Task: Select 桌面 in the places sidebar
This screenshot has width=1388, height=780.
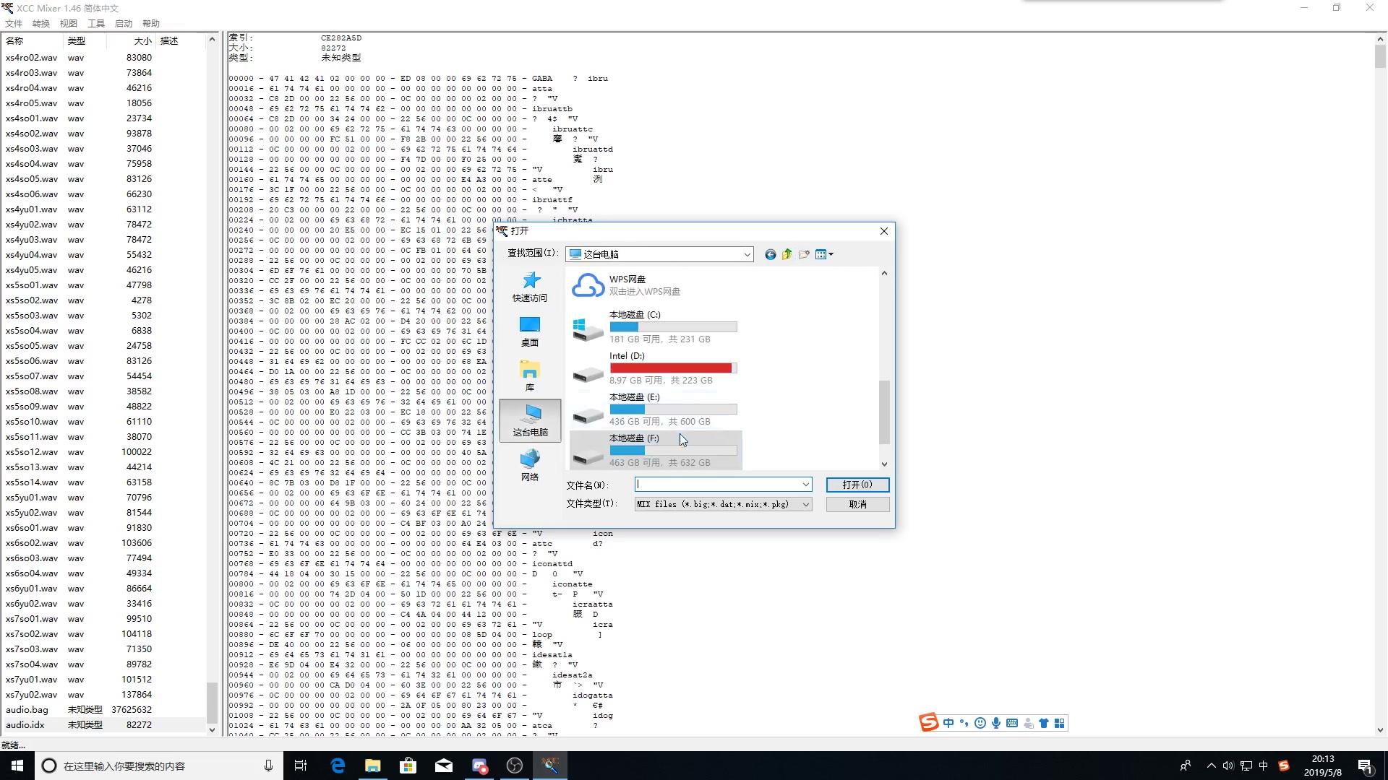Action: 530,331
